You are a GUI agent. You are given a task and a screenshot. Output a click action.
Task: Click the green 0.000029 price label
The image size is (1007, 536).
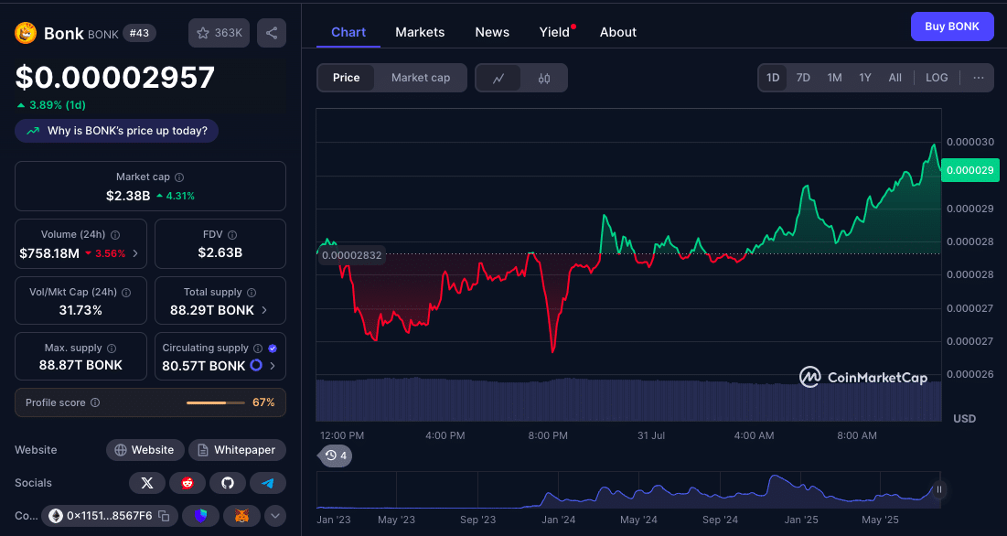(x=970, y=170)
